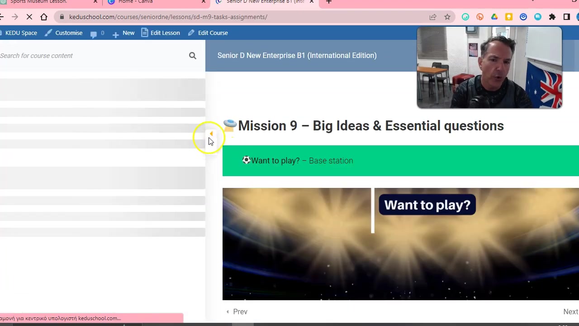The width and height of the screenshot is (579, 326).
Task: Open the Senior D New Enterprise B1 course title
Action: [297, 55]
